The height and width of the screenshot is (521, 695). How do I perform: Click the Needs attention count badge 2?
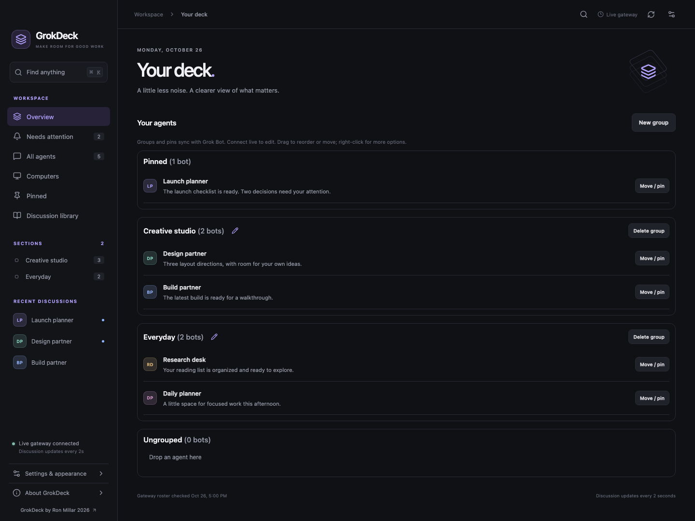(x=99, y=137)
